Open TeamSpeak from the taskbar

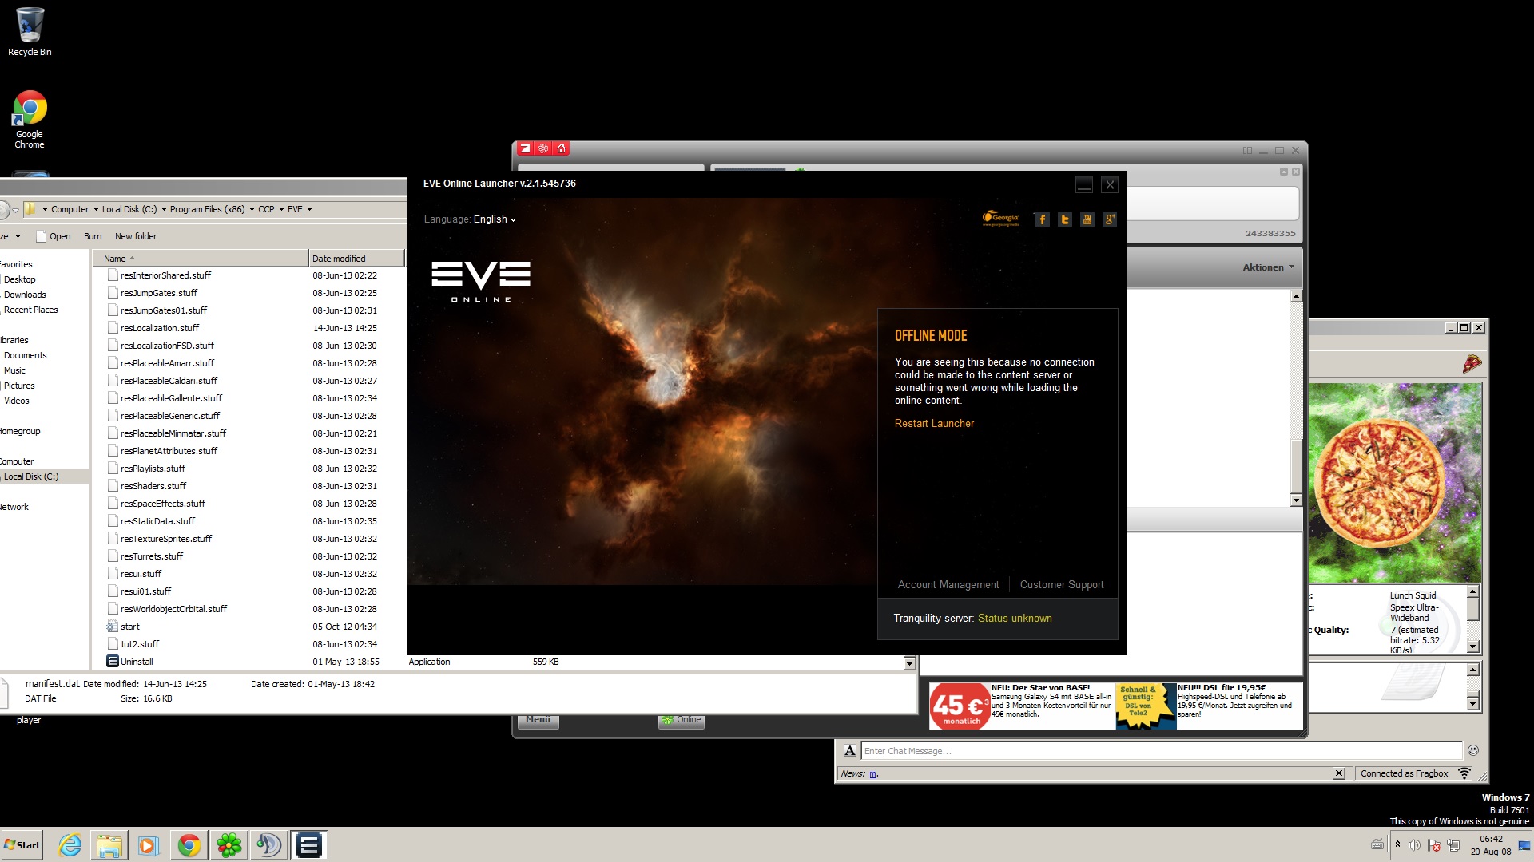tap(268, 845)
